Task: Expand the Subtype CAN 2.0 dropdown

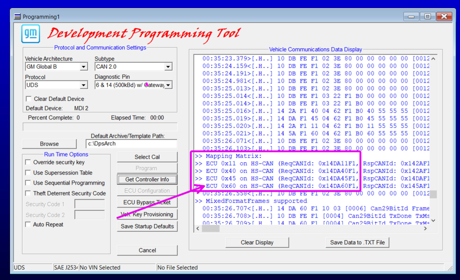Action: point(168,67)
